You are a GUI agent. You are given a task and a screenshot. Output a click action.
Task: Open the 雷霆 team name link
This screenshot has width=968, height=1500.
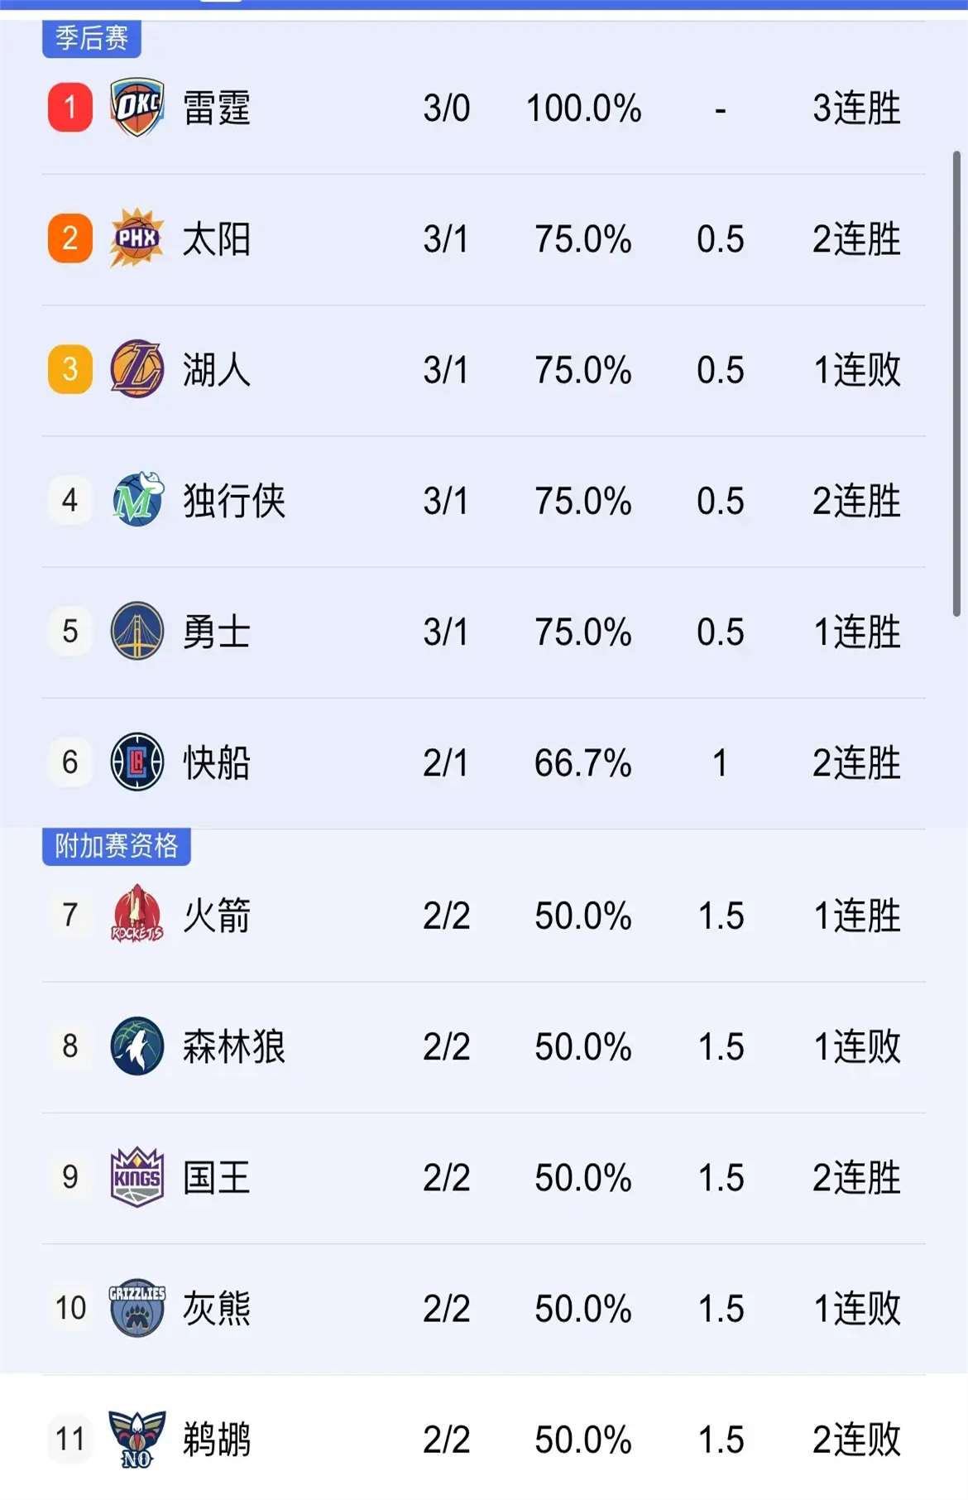(217, 108)
